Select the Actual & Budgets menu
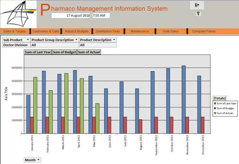The width and height of the screenshot is (239, 164). tap(77, 31)
